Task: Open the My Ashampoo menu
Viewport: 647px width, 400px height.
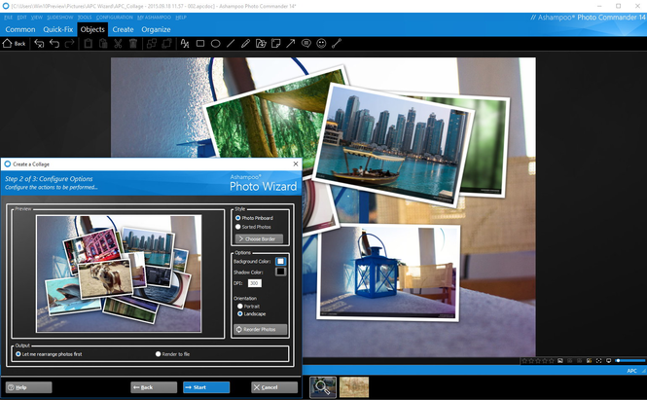Action: pyautogui.click(x=154, y=18)
